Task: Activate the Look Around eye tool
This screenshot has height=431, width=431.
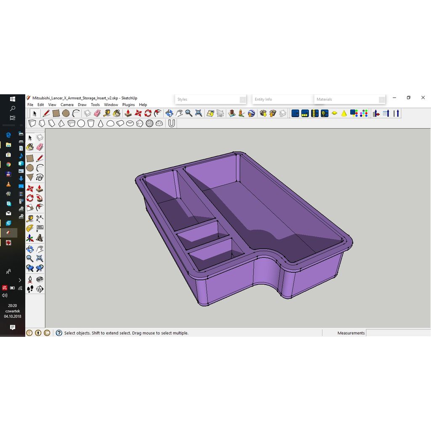Action: point(40,279)
